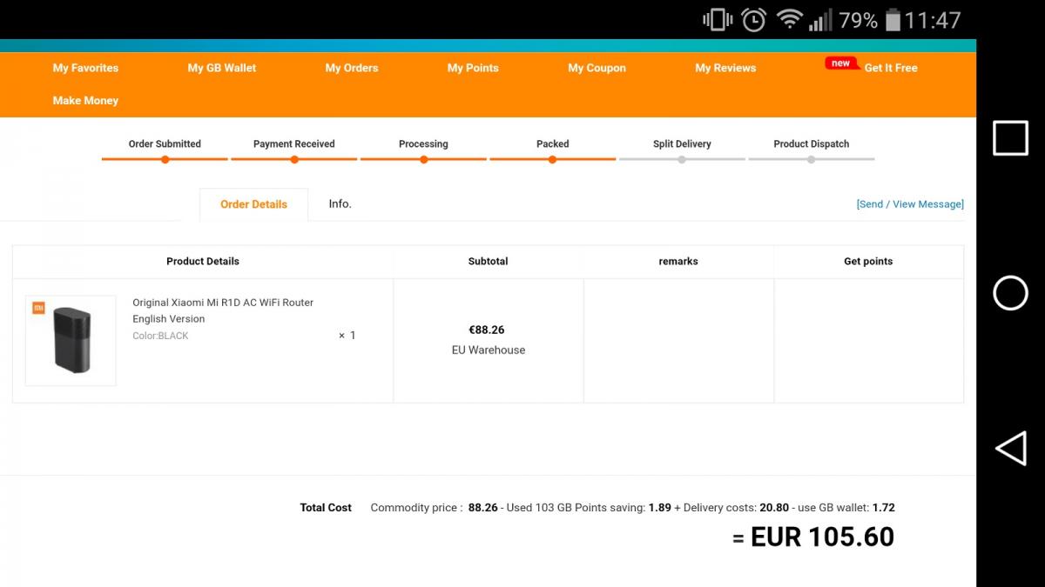Tap the router product thumbnail
This screenshot has width=1045, height=587.
pos(71,340)
